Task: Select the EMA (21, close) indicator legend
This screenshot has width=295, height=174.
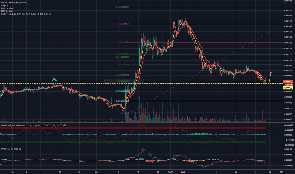Action: click(8, 11)
